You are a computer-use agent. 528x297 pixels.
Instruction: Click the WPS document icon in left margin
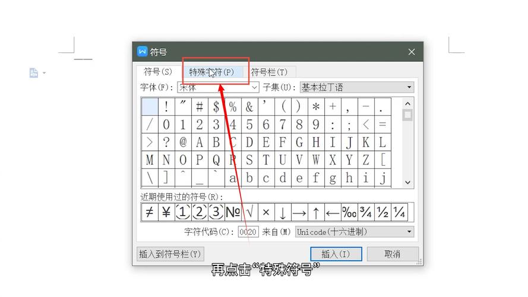34,72
